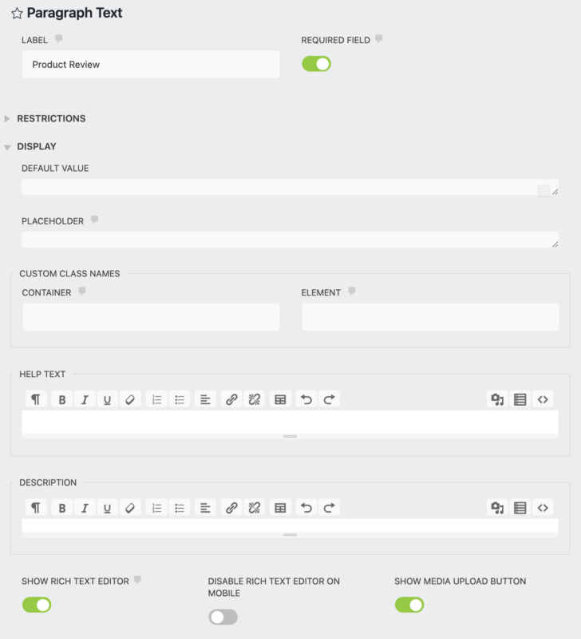Apply italic formatting in Description editor
This screenshot has height=639, width=581.
85,507
